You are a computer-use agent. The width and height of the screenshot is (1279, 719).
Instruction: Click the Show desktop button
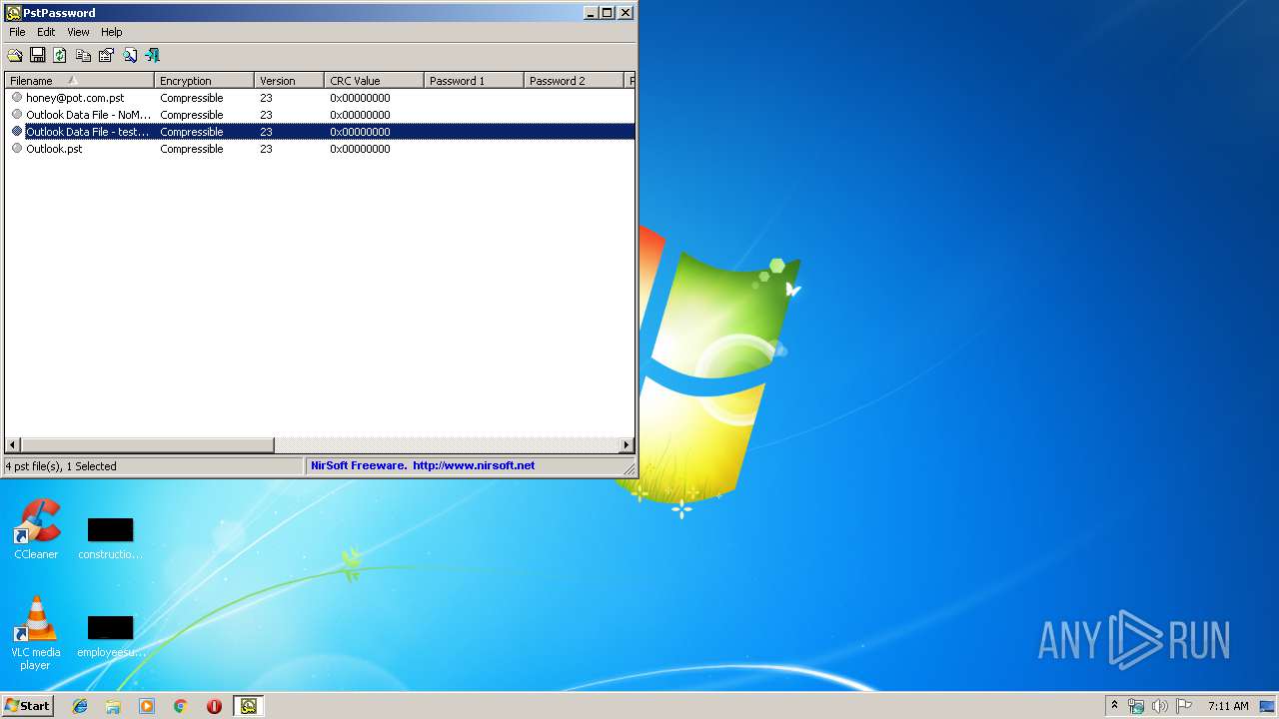[1268, 706]
